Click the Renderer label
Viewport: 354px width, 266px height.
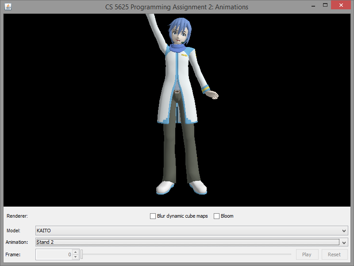tap(17, 216)
